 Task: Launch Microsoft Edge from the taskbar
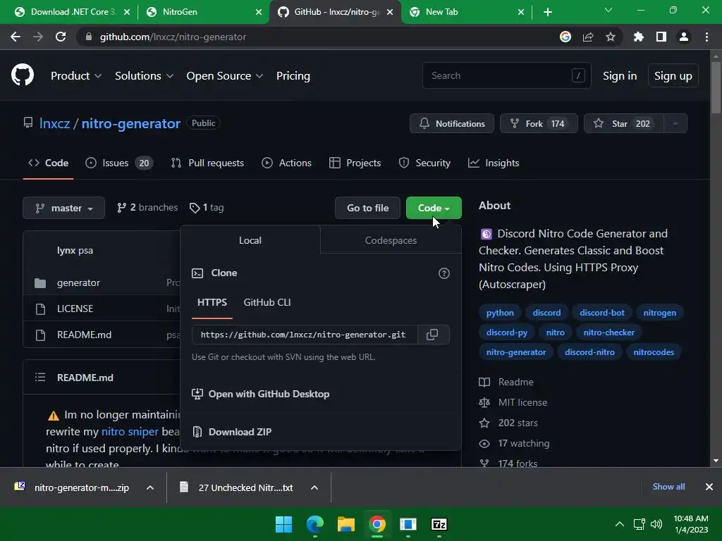(x=315, y=524)
